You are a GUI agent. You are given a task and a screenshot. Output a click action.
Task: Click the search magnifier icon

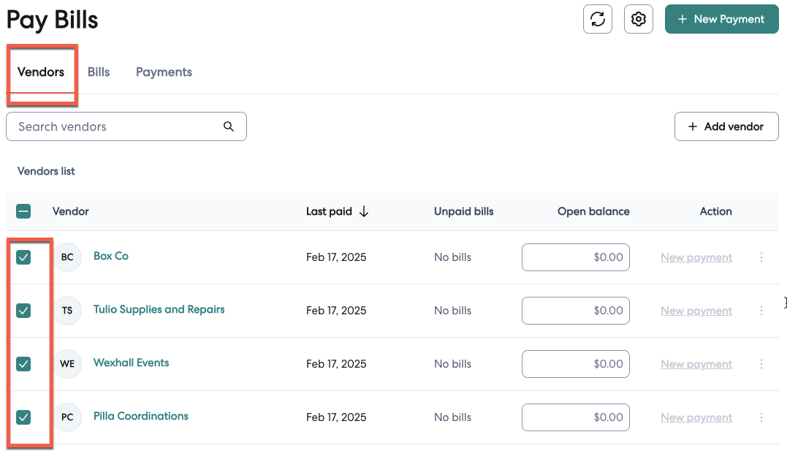(229, 126)
